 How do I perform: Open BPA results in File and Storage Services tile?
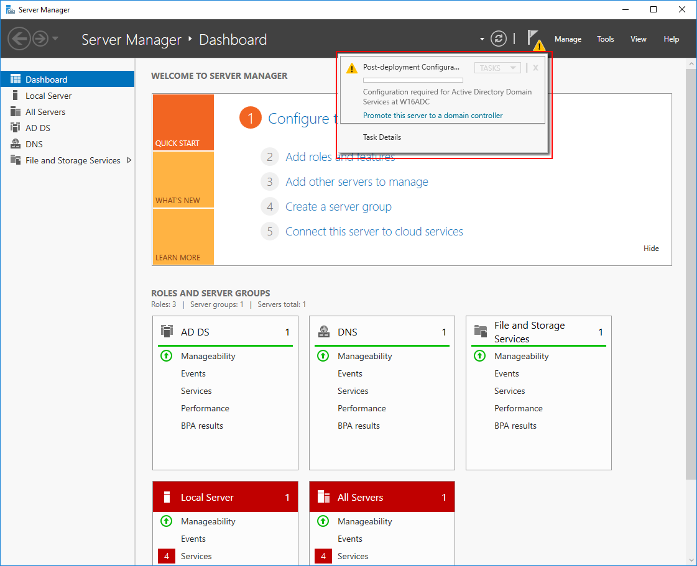tap(515, 426)
